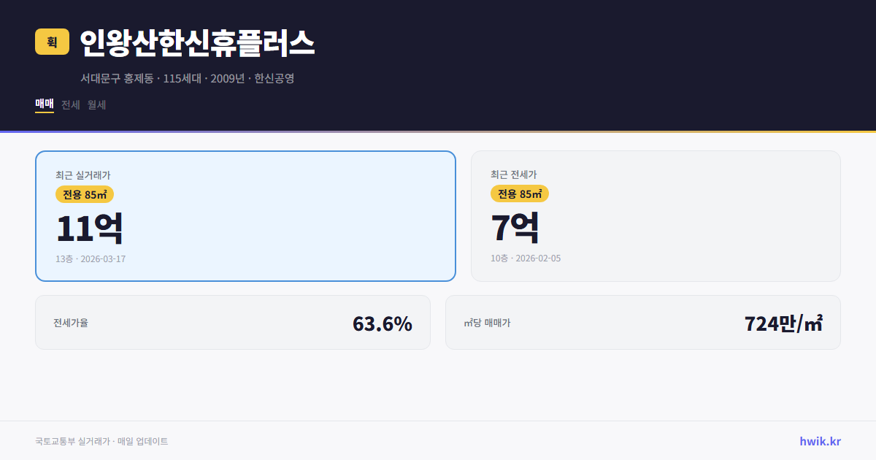The height and width of the screenshot is (460, 876).
Task: Switch to the 월세 tab
Action: tap(96, 104)
